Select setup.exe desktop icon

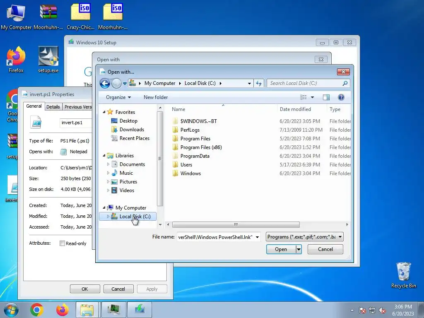tap(48, 60)
